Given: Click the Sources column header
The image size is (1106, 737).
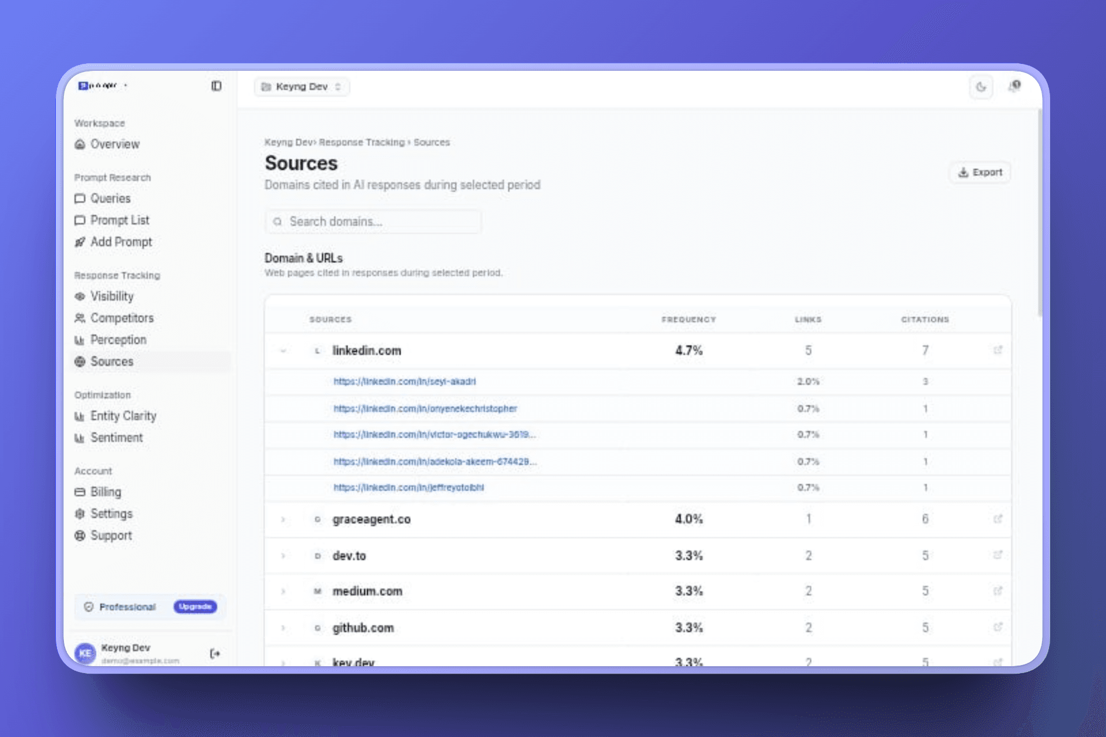Looking at the screenshot, I should pyautogui.click(x=330, y=320).
